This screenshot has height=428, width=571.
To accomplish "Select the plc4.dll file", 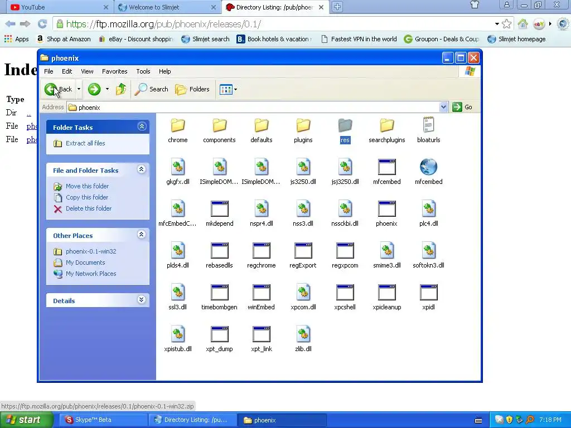I will tap(429, 214).
